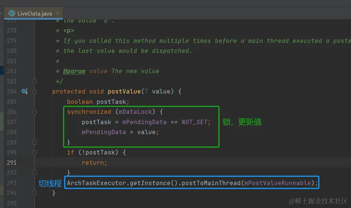
Task: Select the LiveData.java editor tab
Action: [34, 13]
